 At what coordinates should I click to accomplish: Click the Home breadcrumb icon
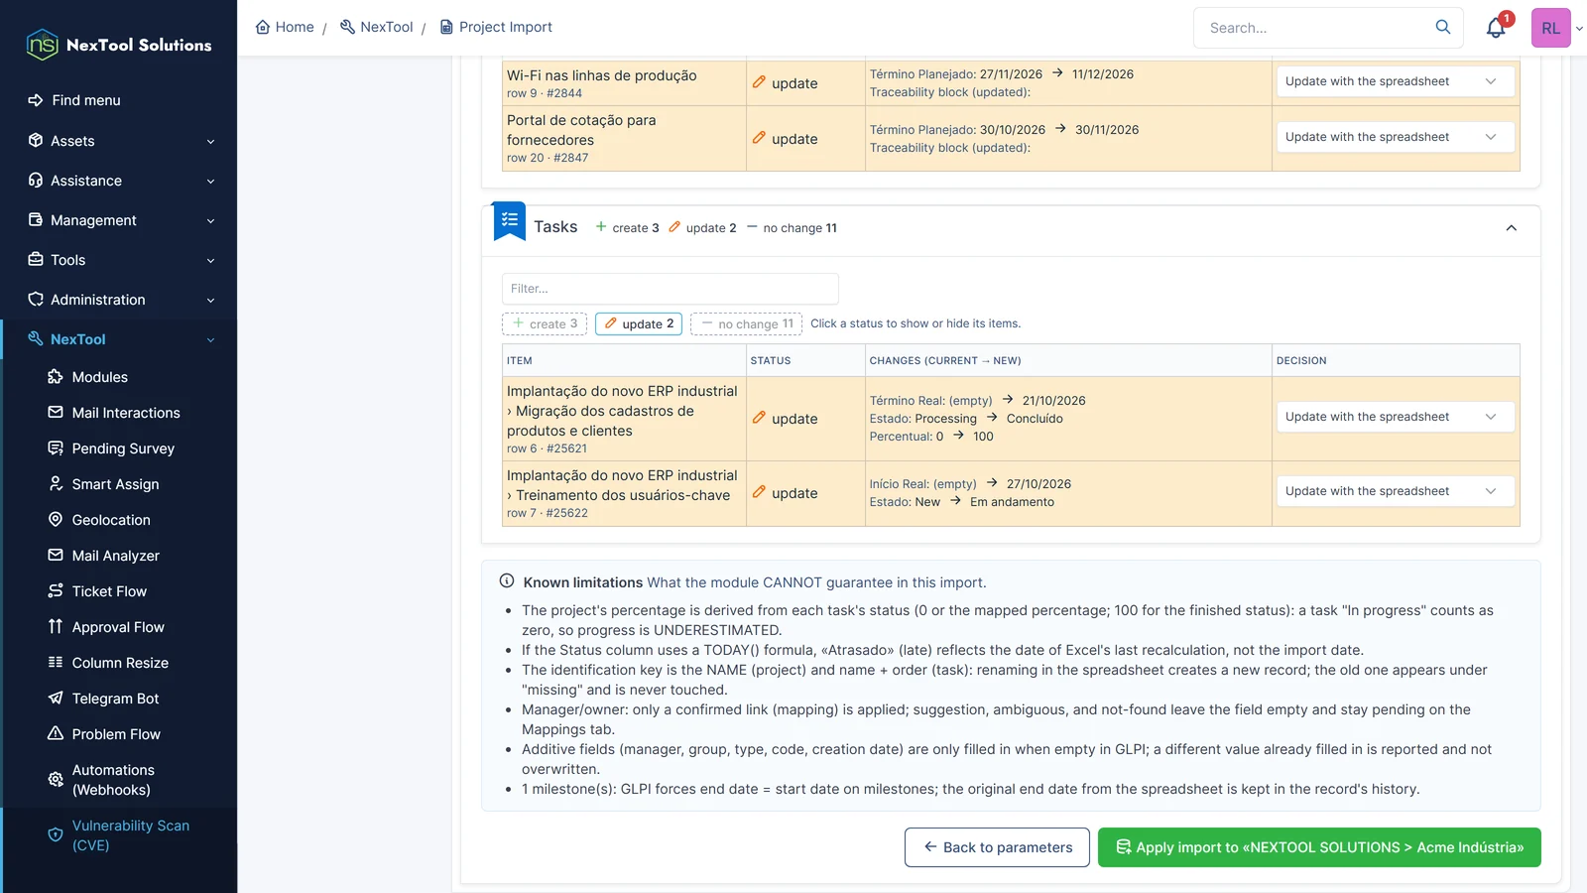[x=263, y=27]
